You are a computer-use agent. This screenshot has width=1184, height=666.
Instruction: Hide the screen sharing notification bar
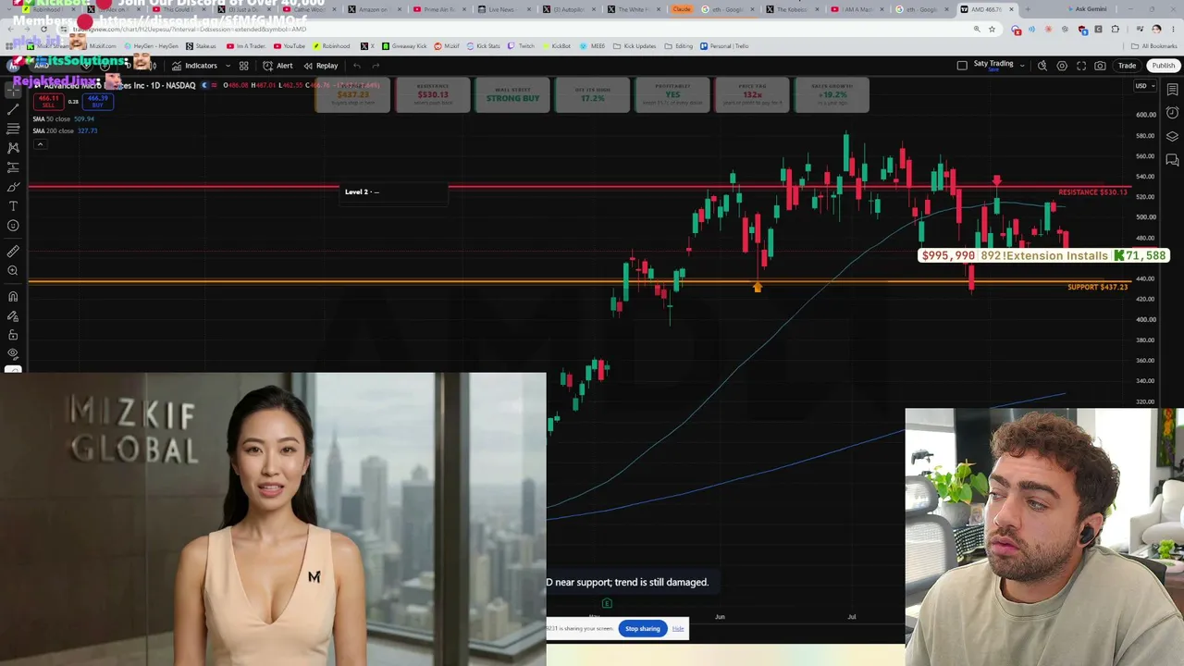tap(678, 629)
